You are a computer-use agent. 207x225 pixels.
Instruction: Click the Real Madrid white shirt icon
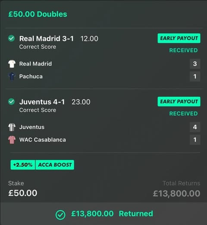tap(12, 64)
